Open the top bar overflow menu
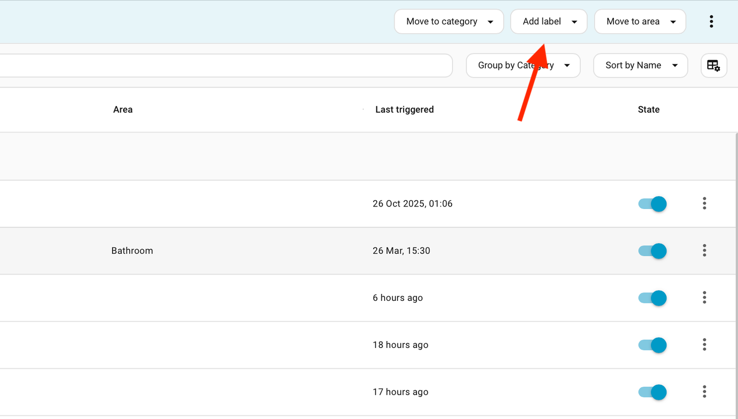Screen dimensions: 738x419 711,21
